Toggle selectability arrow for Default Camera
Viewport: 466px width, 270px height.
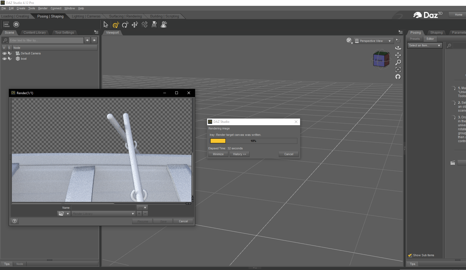pyautogui.click(x=10, y=53)
